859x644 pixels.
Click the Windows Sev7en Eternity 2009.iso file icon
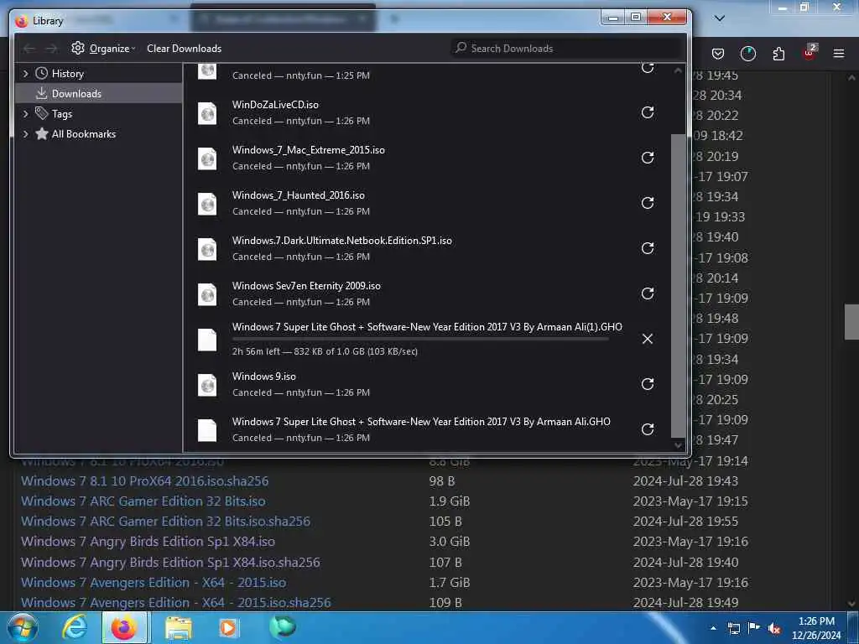click(x=207, y=294)
